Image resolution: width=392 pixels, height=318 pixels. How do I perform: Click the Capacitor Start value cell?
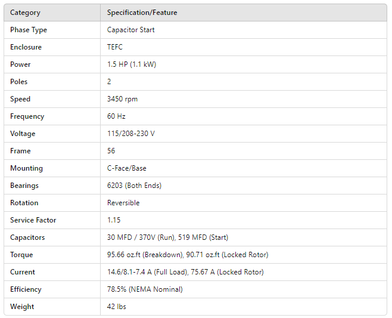[x=130, y=30]
